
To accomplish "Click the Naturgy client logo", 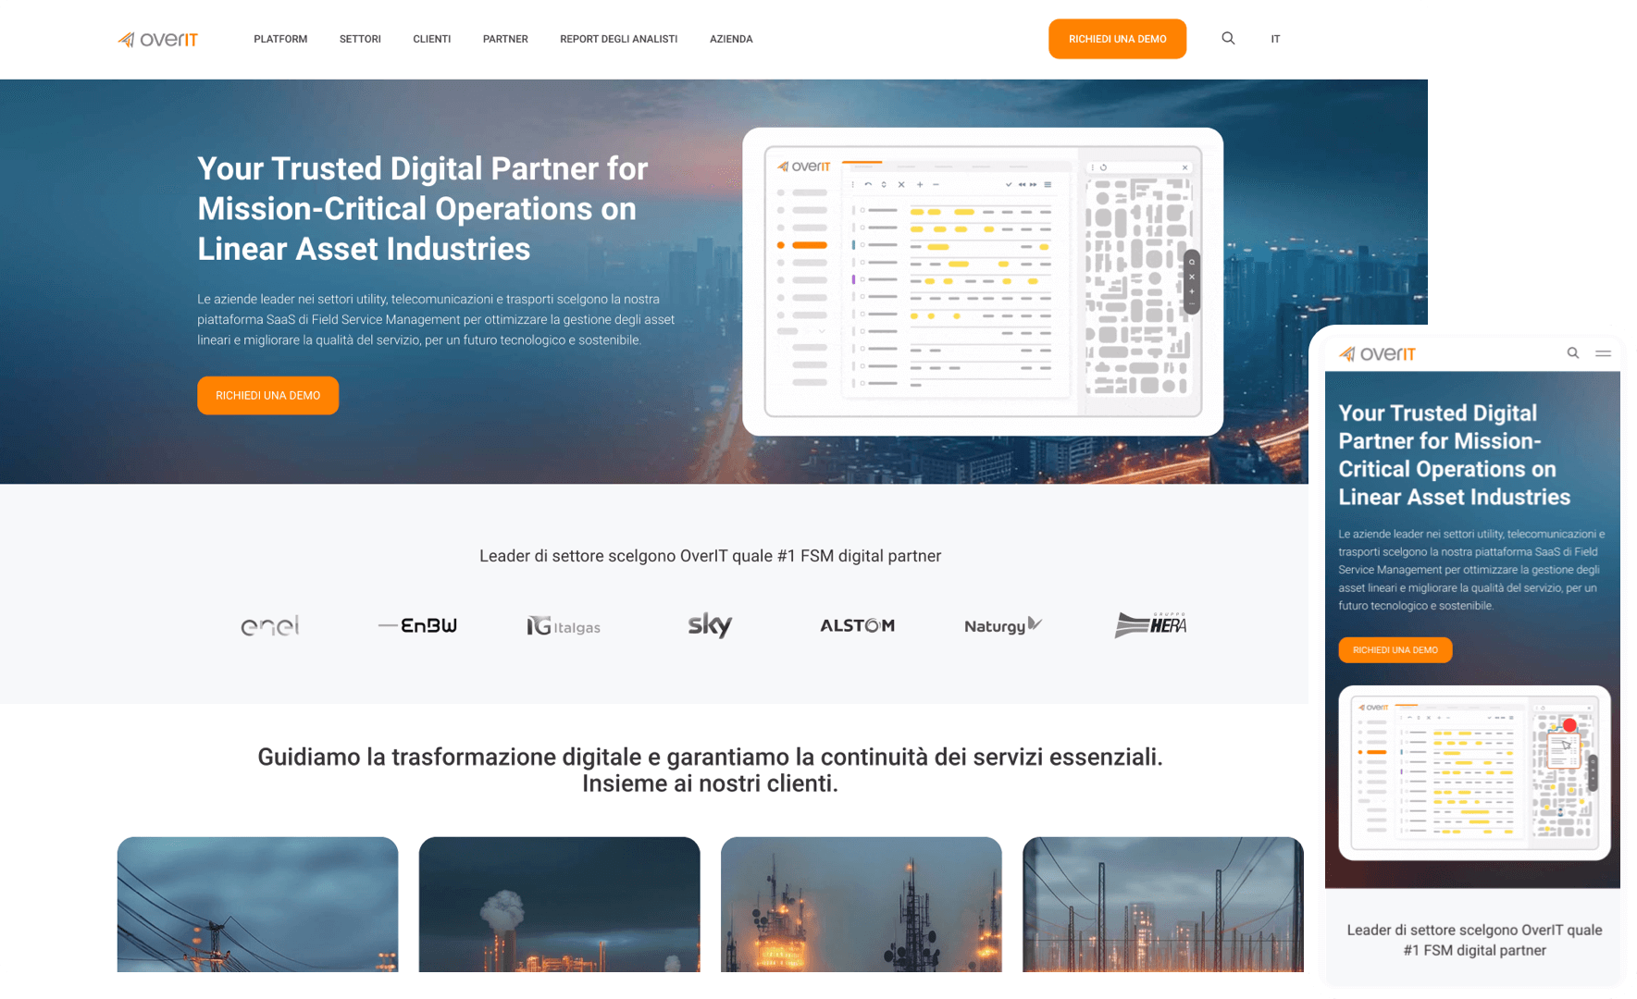I will 1003,625.
